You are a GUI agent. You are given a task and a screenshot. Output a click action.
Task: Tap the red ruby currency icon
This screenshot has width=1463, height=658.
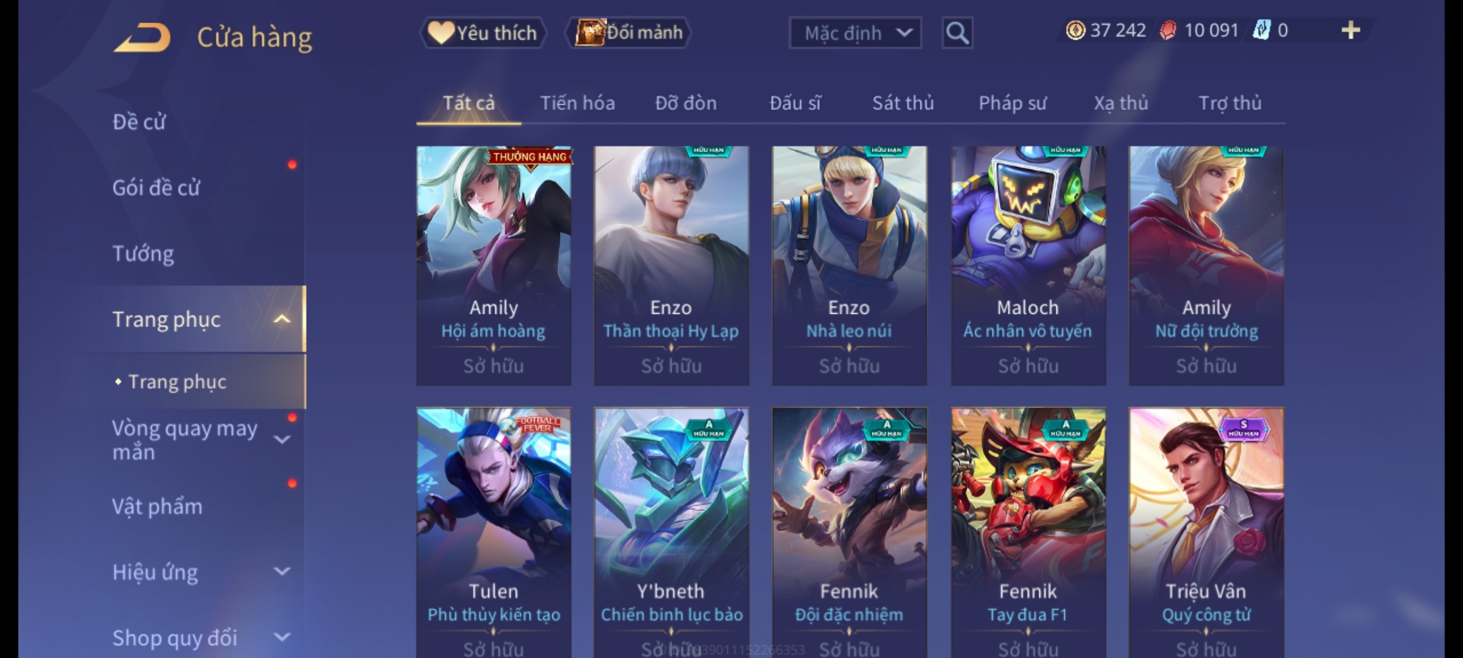click(1168, 30)
